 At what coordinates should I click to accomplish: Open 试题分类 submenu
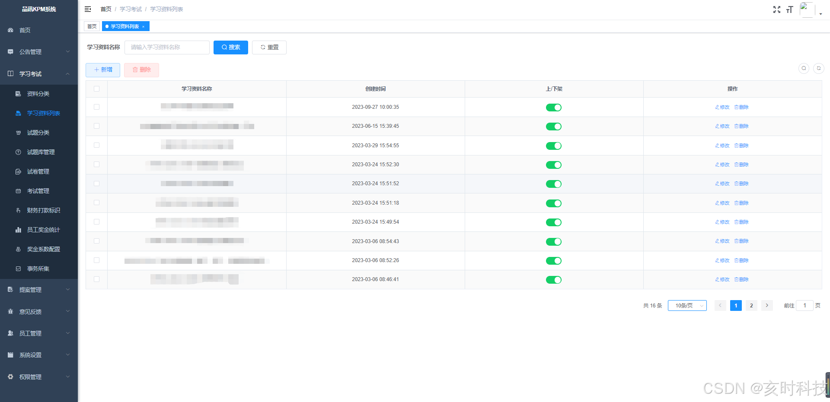(39, 133)
